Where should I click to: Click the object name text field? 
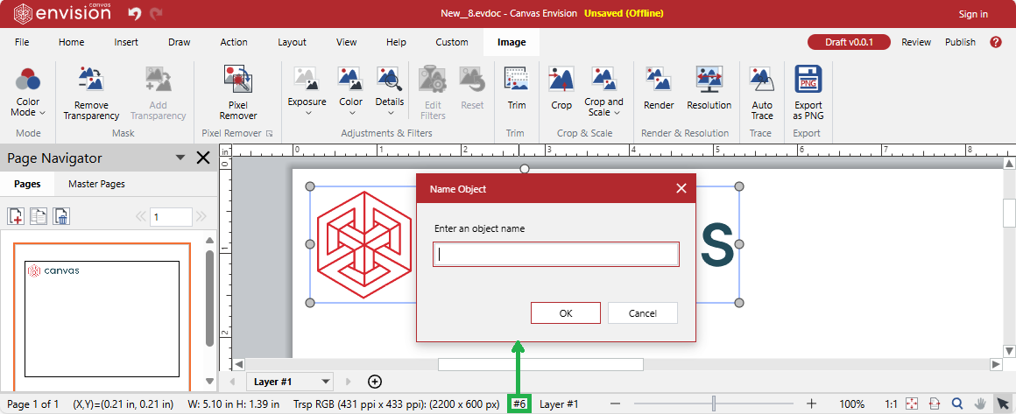pyautogui.click(x=556, y=254)
